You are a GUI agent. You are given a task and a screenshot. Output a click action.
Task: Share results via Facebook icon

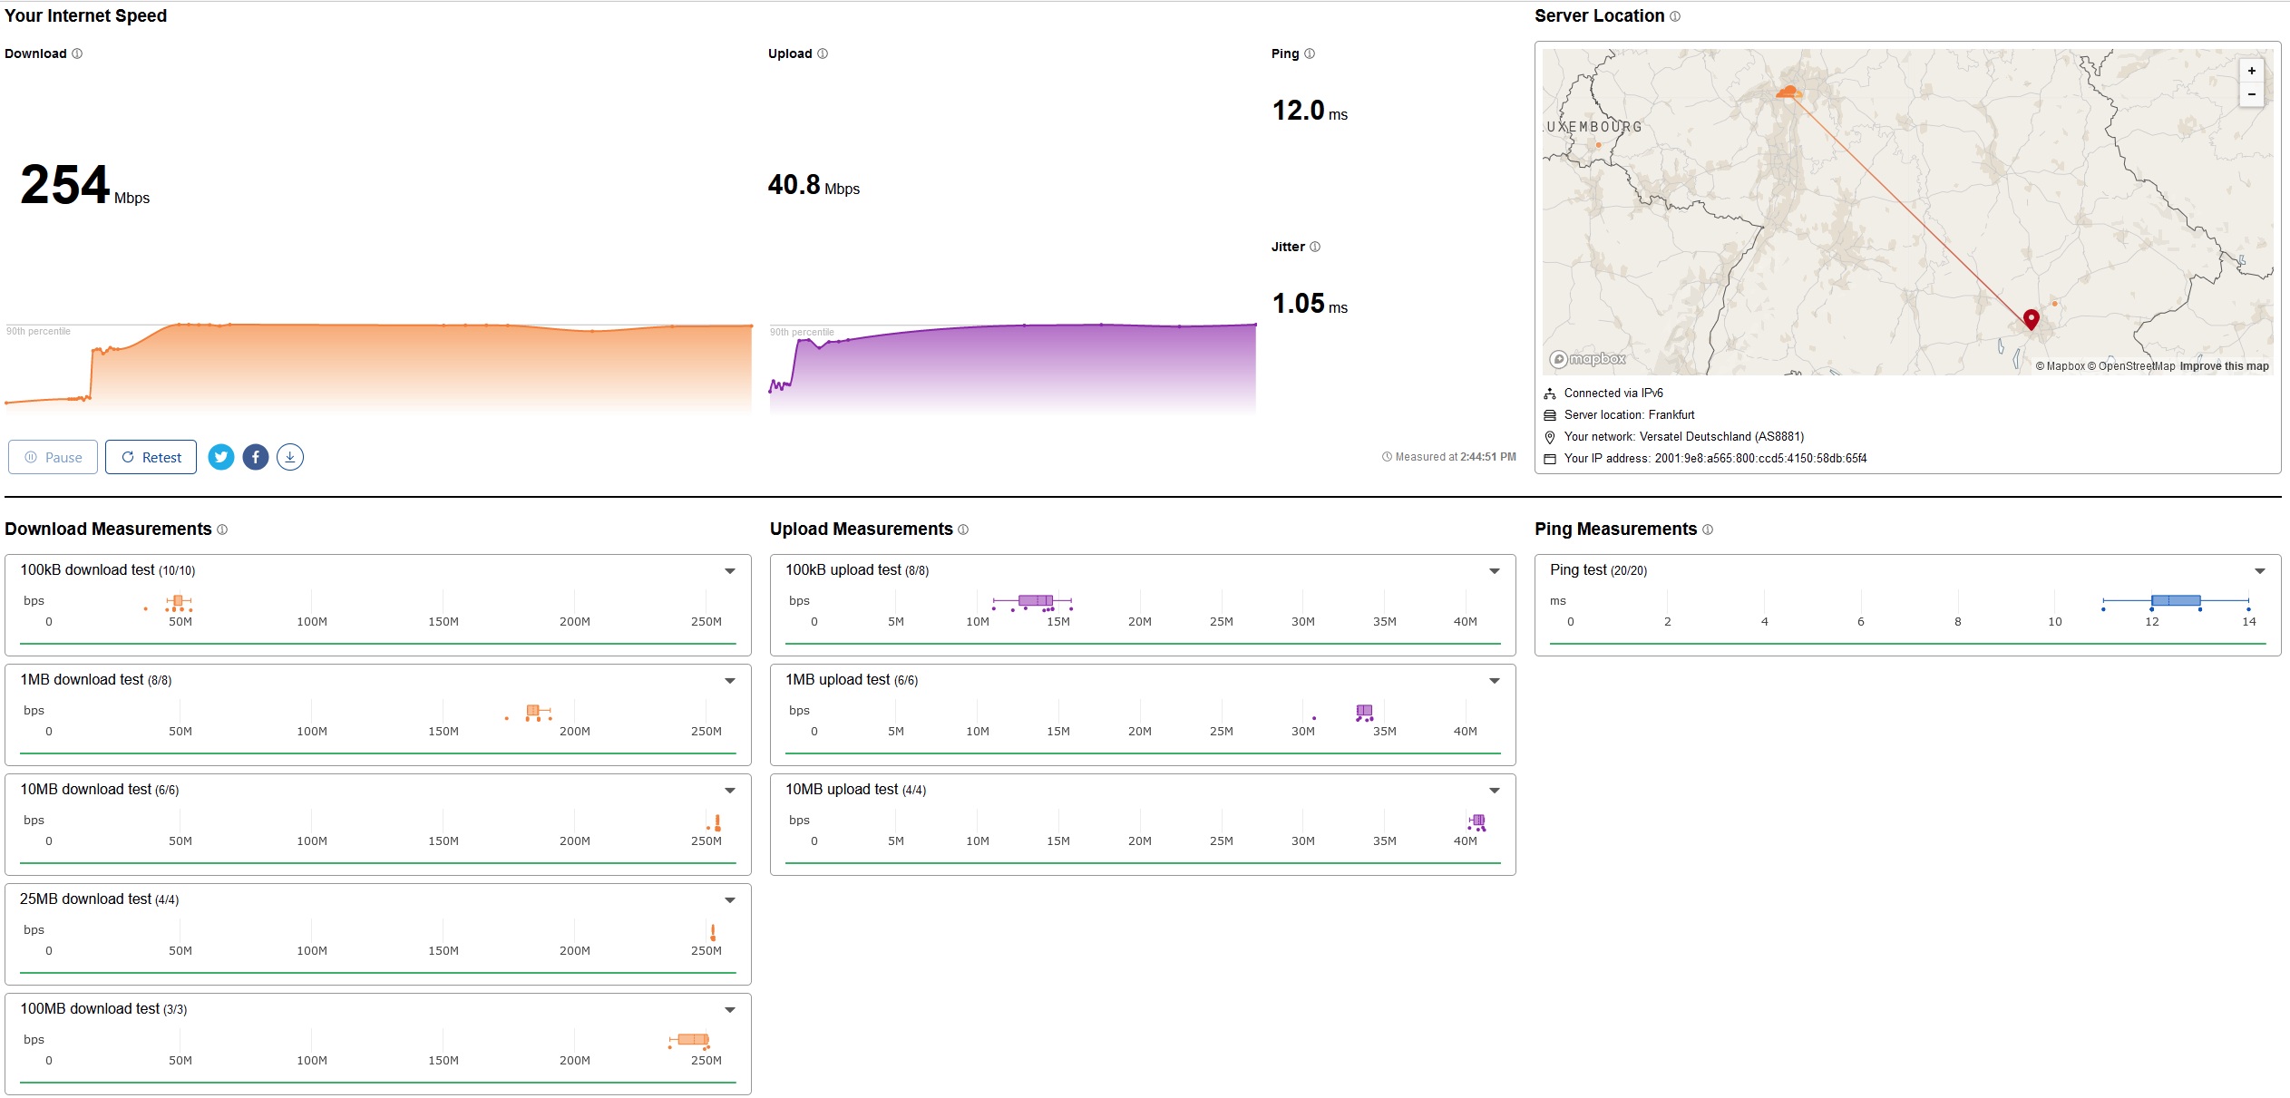(x=256, y=457)
